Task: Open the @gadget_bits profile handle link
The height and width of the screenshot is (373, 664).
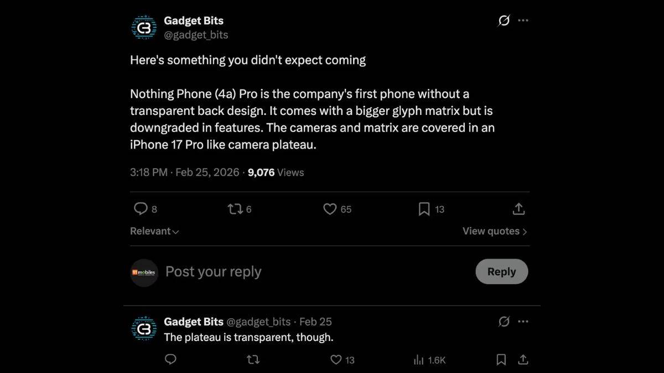Action: (196, 35)
